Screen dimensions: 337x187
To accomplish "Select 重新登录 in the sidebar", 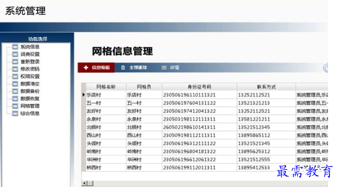I will (30, 62).
